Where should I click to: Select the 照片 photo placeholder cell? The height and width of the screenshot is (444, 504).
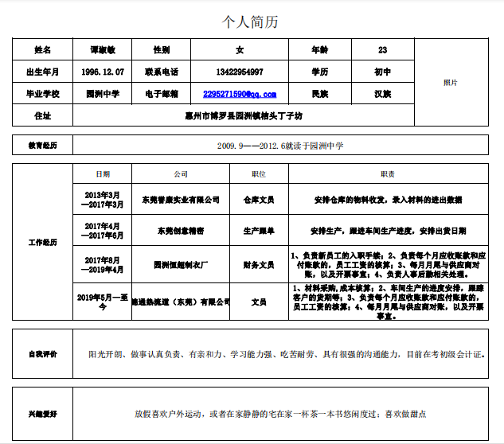(x=450, y=82)
